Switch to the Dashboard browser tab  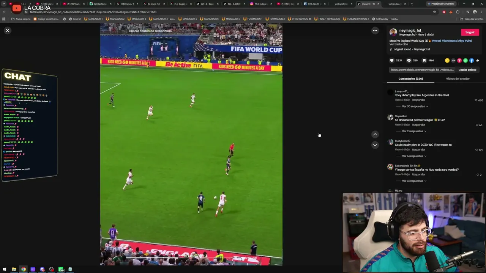(x=99, y=4)
